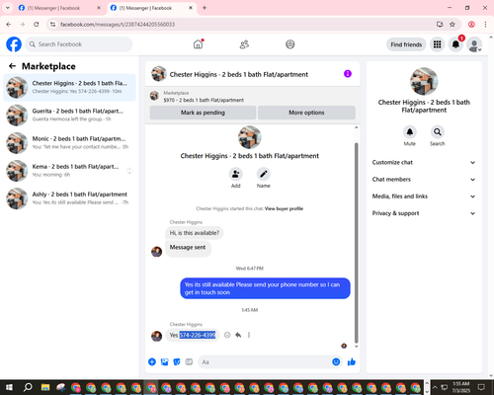Screen dimensions: 494x395
Task: Open the taskbar clock and date
Action: tap(461, 387)
